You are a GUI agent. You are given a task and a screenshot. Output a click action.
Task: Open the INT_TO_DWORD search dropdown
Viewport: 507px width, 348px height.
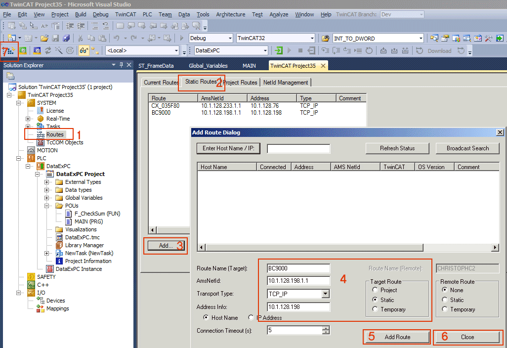(x=421, y=39)
